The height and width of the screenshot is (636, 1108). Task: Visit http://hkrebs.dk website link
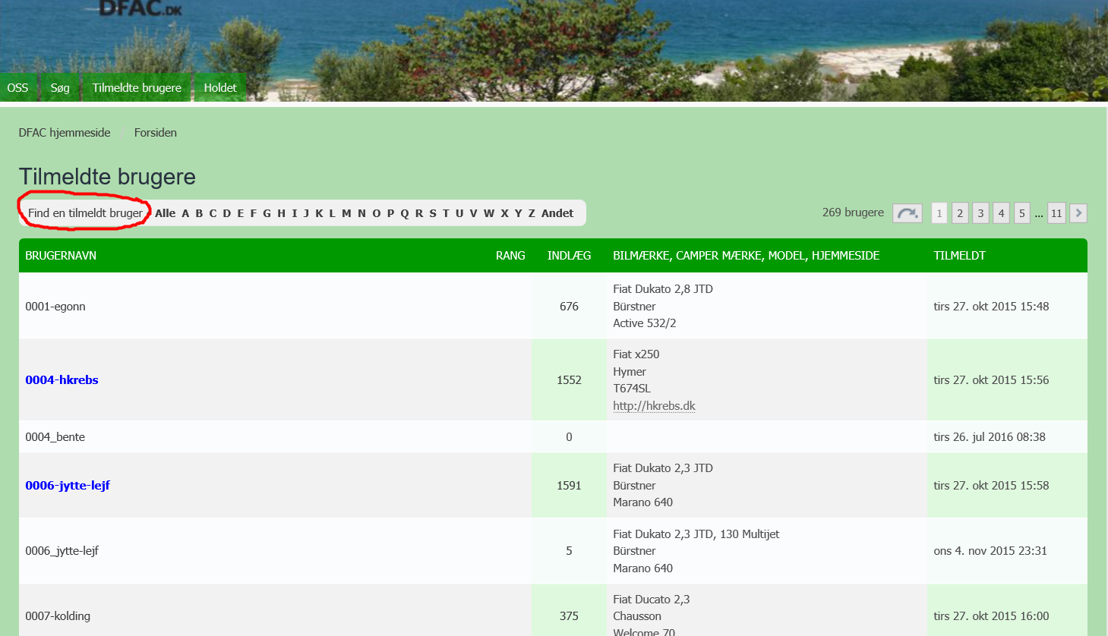(x=654, y=406)
